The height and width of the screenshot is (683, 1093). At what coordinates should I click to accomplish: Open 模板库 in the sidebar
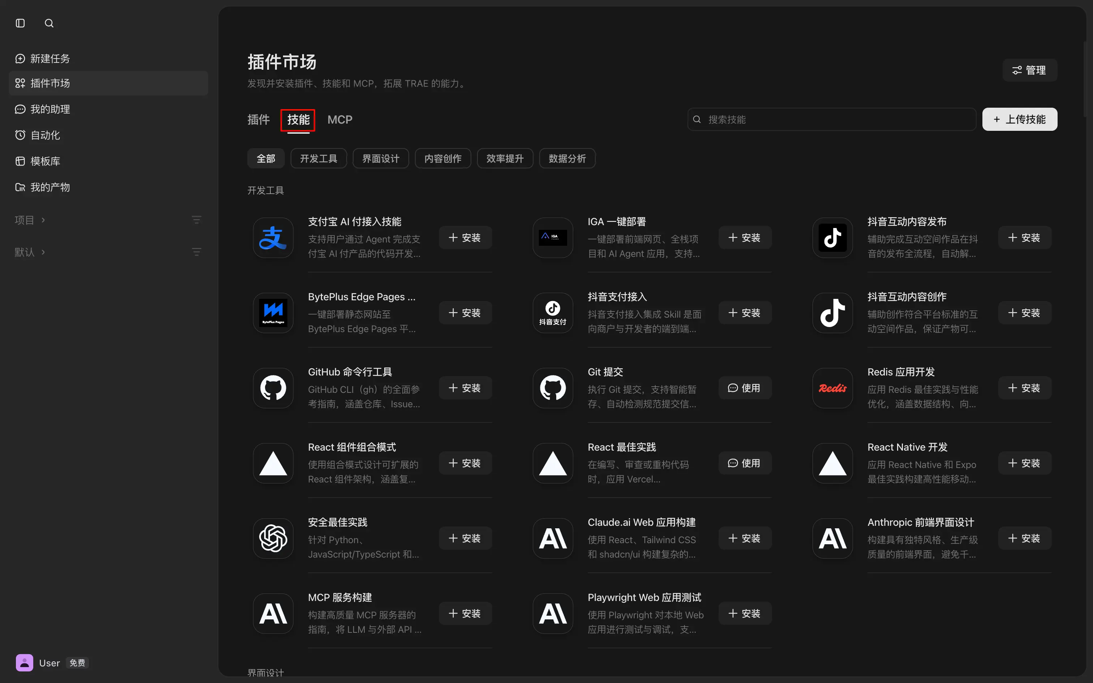(108, 161)
